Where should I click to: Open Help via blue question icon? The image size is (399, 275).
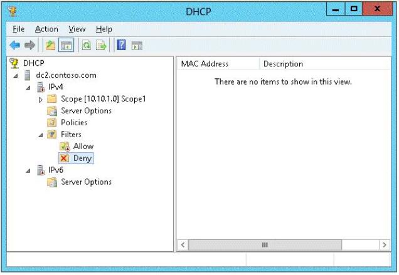point(121,45)
